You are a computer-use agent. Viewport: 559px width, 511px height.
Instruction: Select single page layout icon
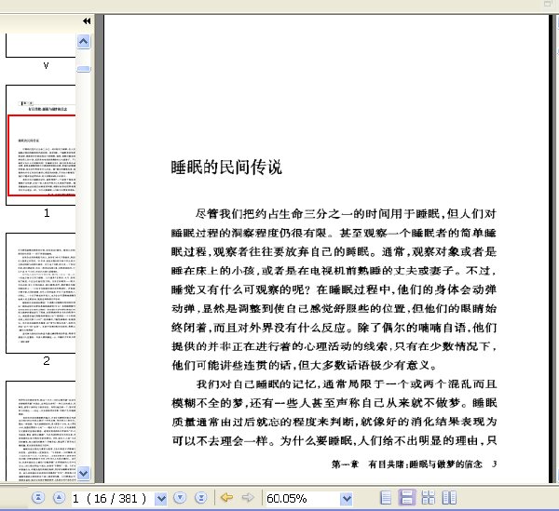(386, 497)
